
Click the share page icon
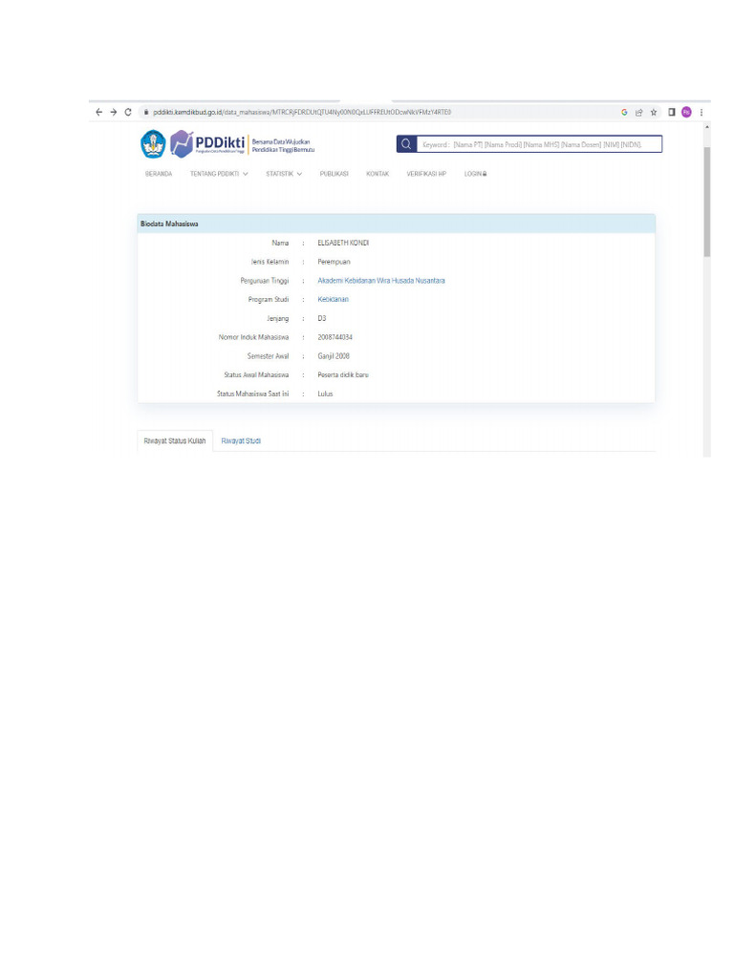tap(638, 113)
